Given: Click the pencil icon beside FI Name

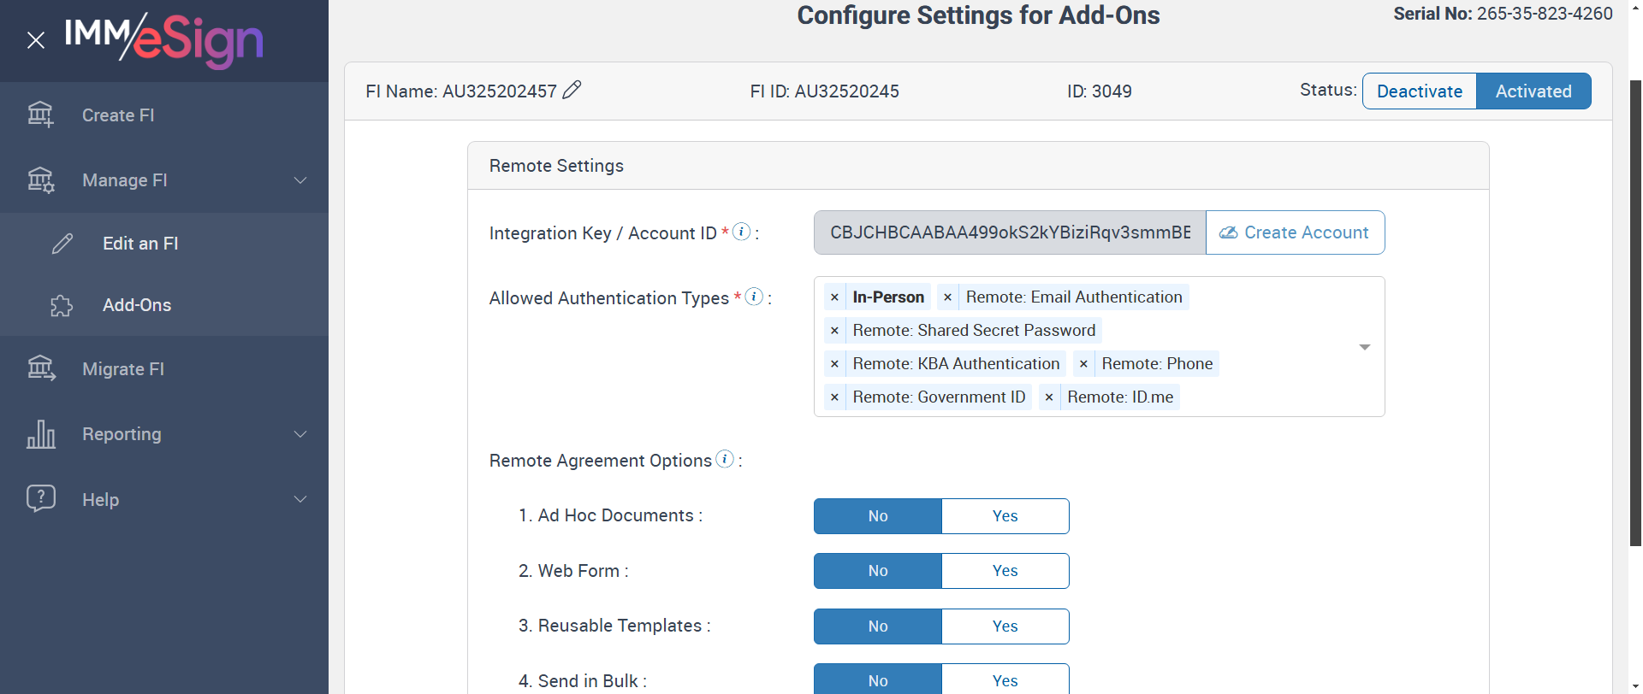Looking at the screenshot, I should pyautogui.click(x=572, y=90).
